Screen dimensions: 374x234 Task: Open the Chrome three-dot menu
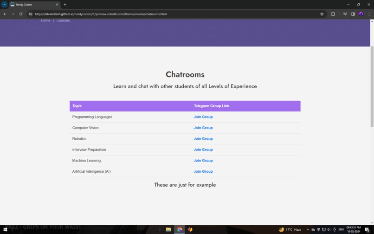point(369,14)
